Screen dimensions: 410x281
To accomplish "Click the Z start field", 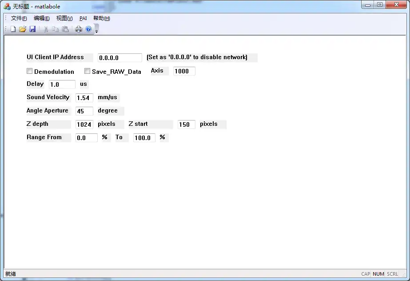I will pos(187,124).
